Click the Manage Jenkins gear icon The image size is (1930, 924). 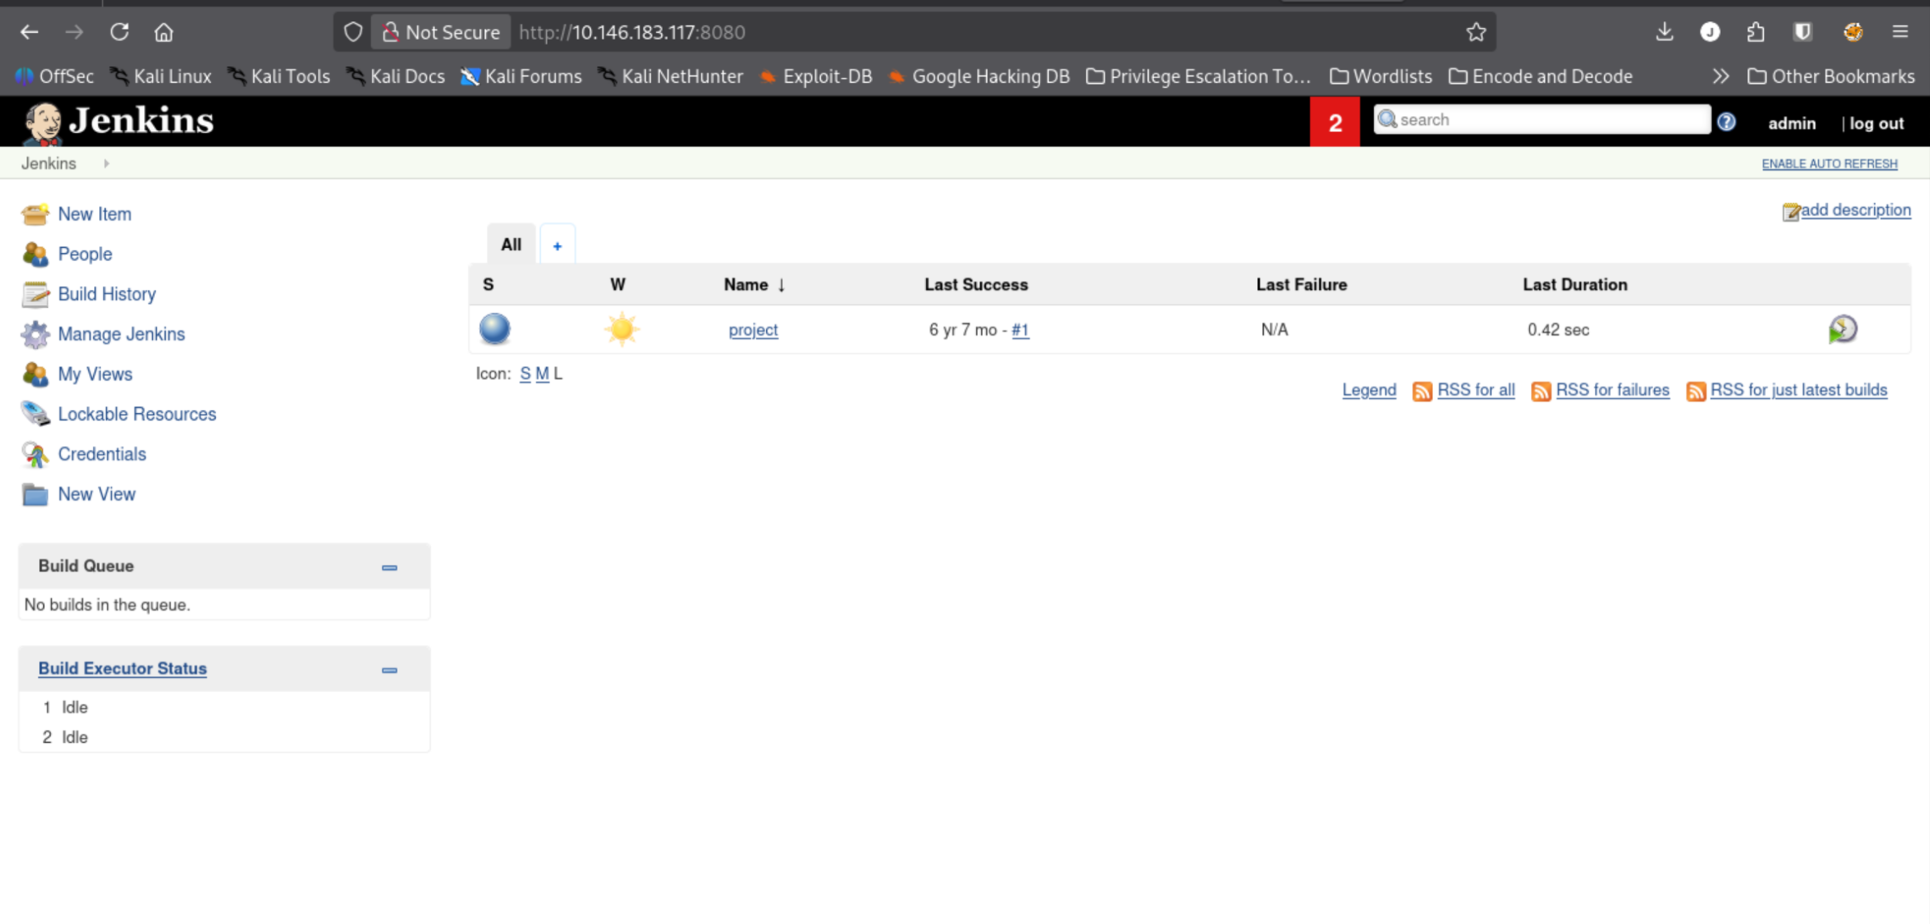(x=35, y=334)
